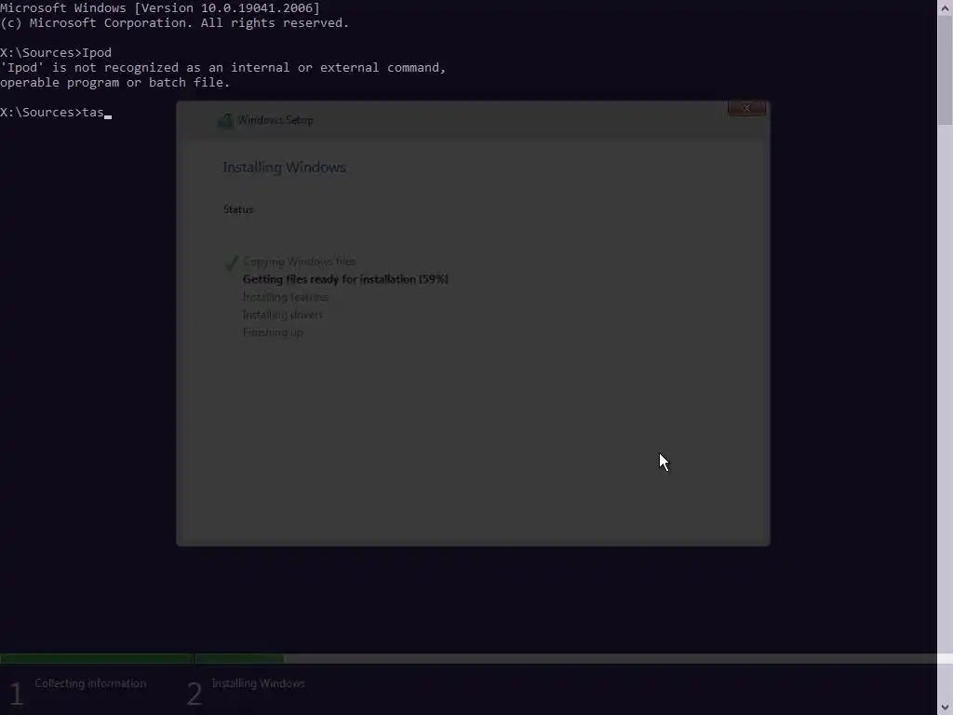Image resolution: width=953 pixels, height=715 pixels.
Task: Click the command prompt vertical scrollbar thumb
Action: click(x=945, y=70)
